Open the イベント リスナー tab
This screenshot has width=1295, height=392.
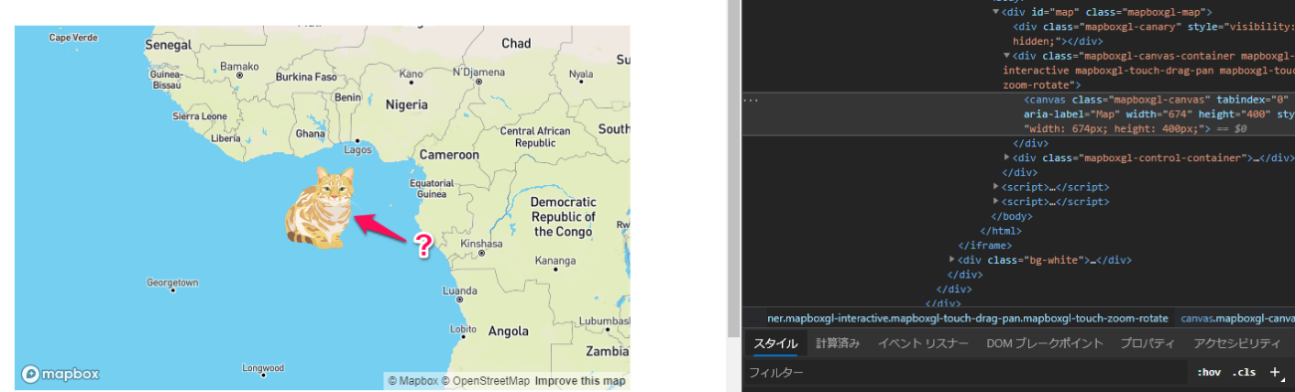[x=922, y=343]
